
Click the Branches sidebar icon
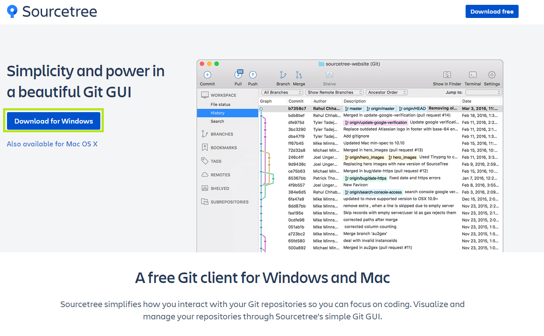205,134
